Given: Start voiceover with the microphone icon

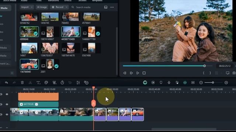Looking at the screenshot, I should pos(169,82).
